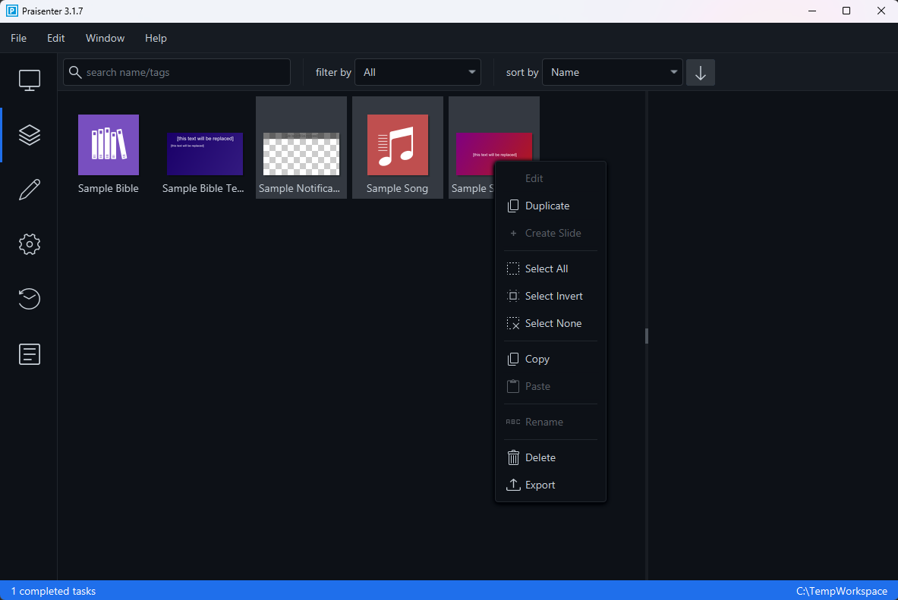The image size is (898, 600).
Task: Choose Select Invert from the context menu
Action: point(553,296)
